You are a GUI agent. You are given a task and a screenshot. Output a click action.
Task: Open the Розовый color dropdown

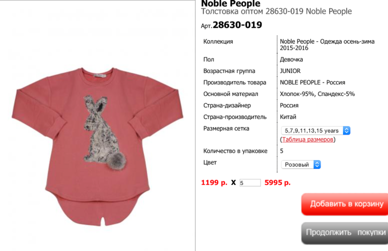tap(301, 165)
